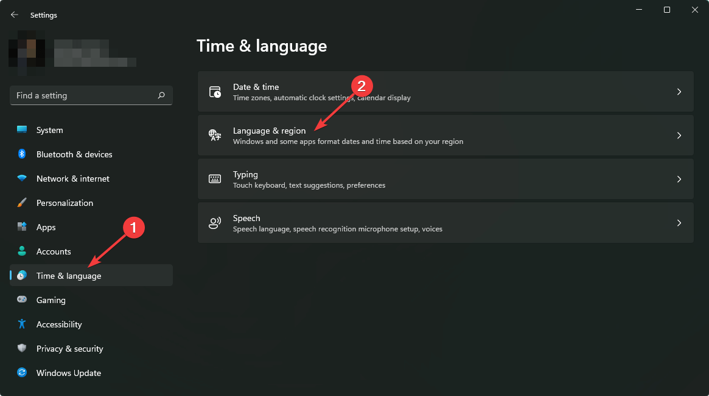Image resolution: width=709 pixels, height=396 pixels.
Task: Click the Speech microphone icon
Action: (x=214, y=222)
